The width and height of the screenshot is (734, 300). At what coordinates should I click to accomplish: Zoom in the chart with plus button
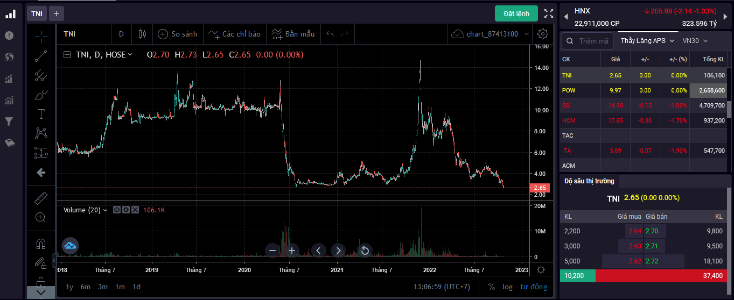point(292,250)
